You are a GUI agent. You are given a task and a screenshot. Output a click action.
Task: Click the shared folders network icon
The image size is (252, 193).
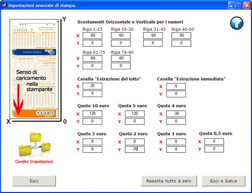pyautogui.click(x=34, y=144)
